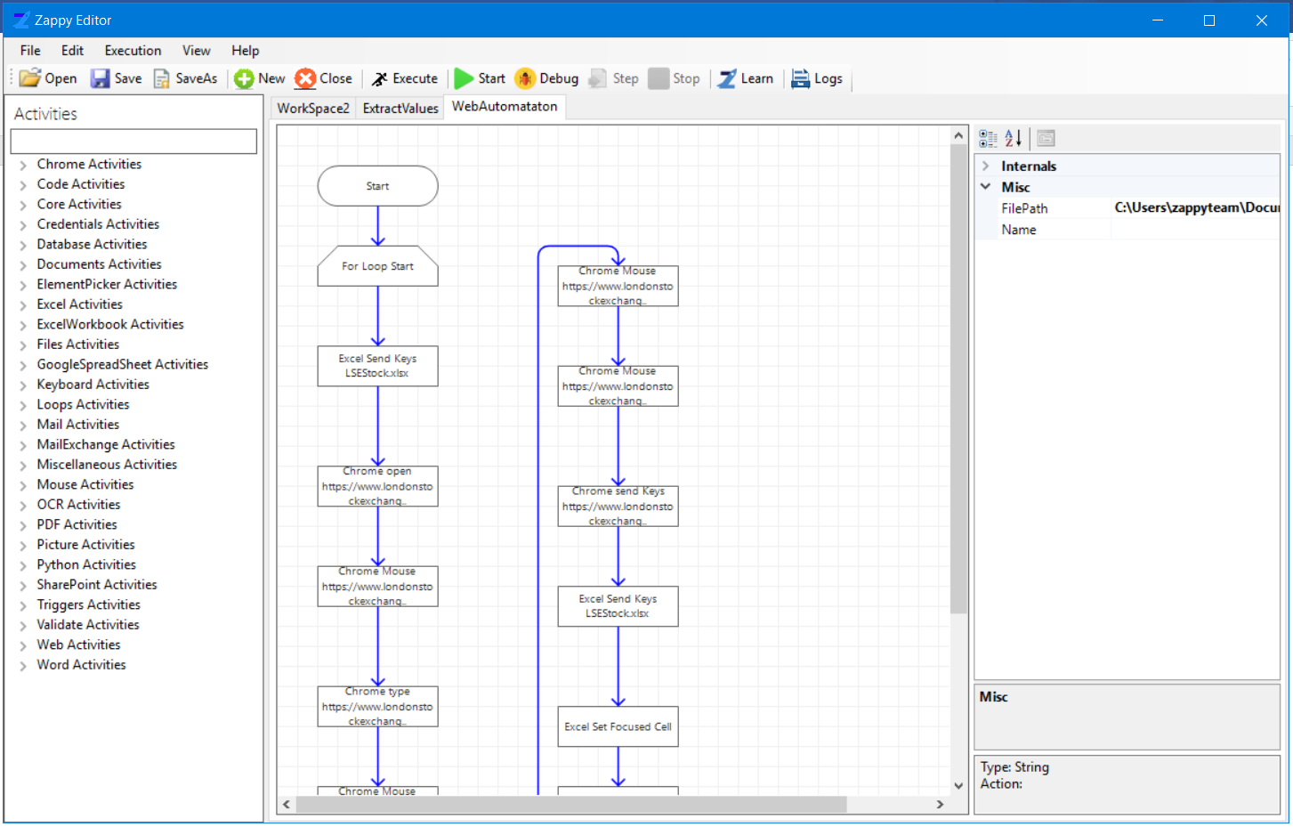Sort properties alphabetically with A-Z icon
The image size is (1293, 827).
tap(1014, 138)
